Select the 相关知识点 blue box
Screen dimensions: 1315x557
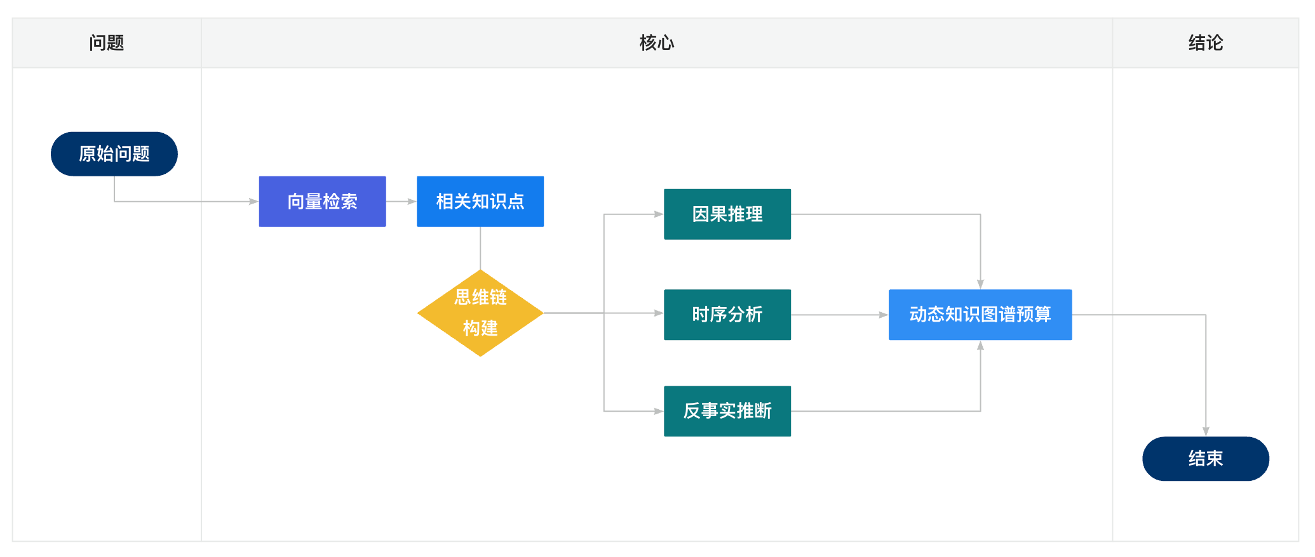[480, 202]
